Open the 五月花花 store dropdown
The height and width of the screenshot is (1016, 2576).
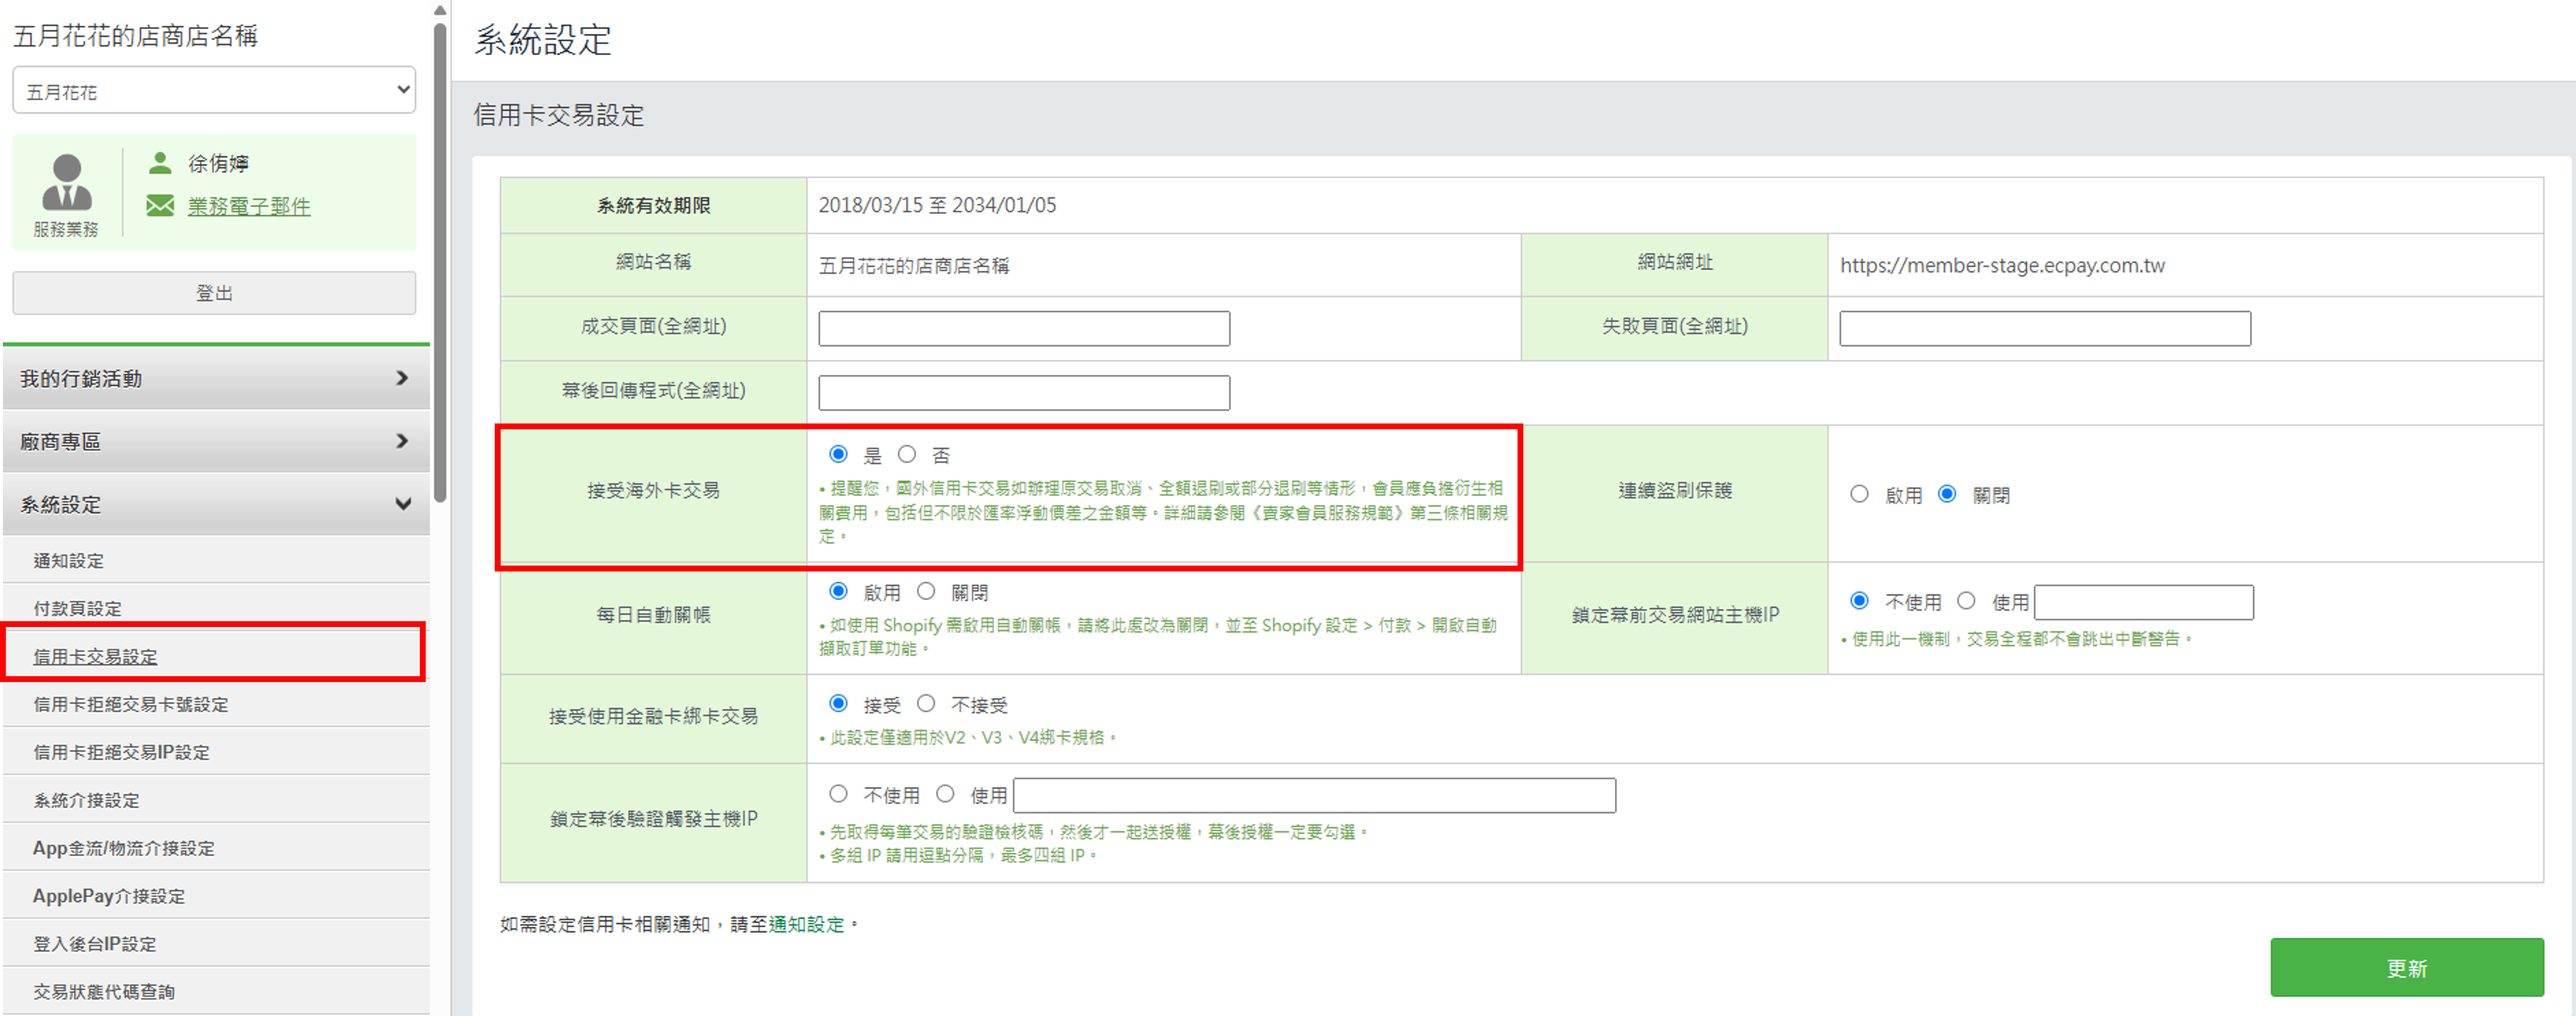coord(214,91)
